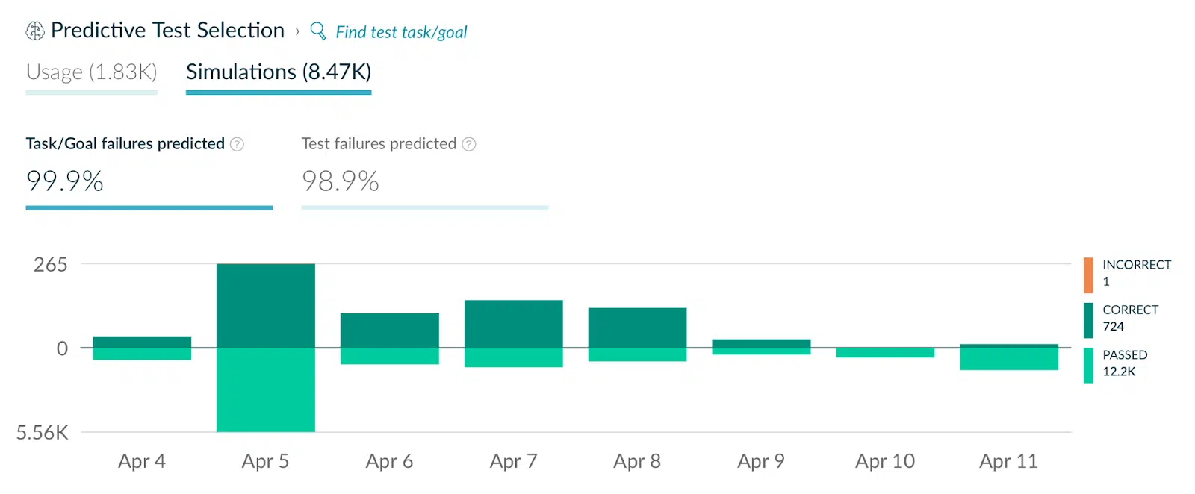Click the Apr 5 dark green correct bar
The height and width of the screenshot is (494, 1195).
tap(265, 306)
